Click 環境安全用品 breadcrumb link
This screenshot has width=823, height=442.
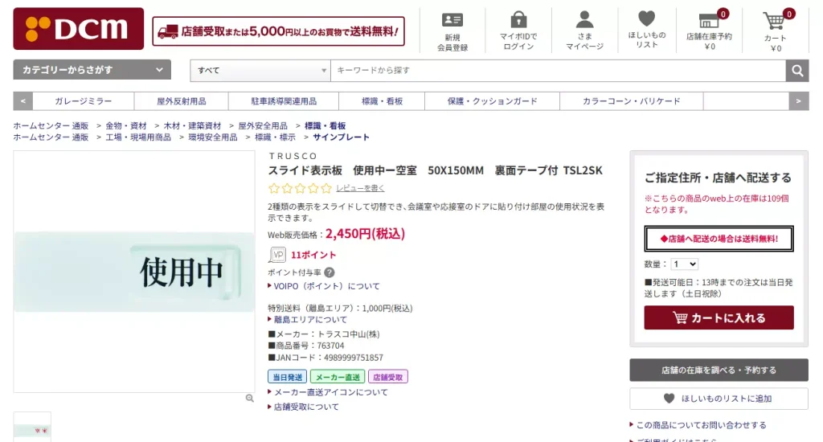212,137
